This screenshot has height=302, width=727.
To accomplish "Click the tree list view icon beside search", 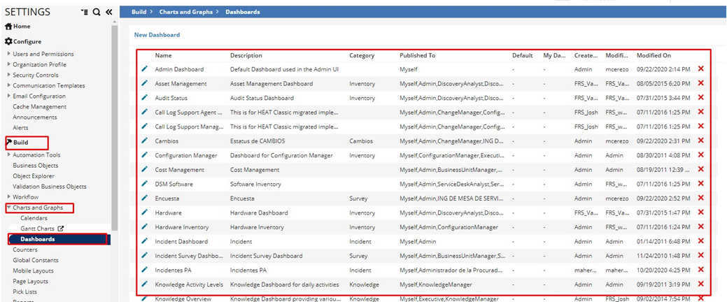I will (85, 12).
